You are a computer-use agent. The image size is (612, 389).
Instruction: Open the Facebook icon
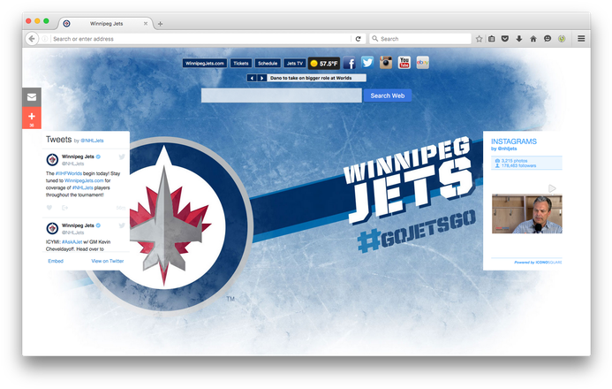click(350, 64)
